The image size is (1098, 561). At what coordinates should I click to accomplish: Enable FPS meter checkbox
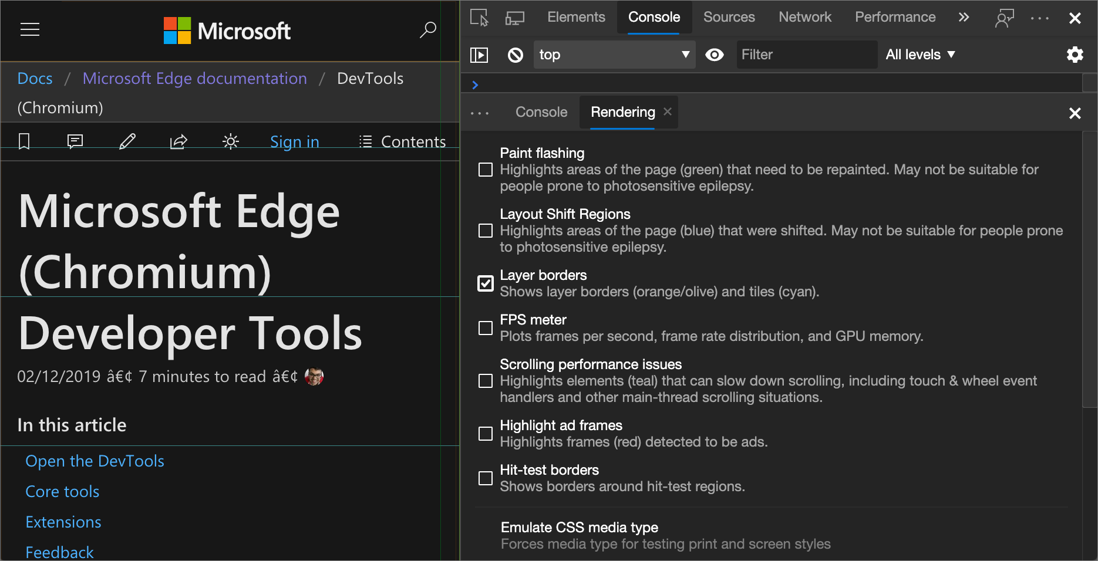pos(486,328)
